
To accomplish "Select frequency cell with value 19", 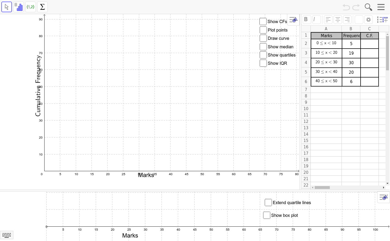I will click(351, 53).
